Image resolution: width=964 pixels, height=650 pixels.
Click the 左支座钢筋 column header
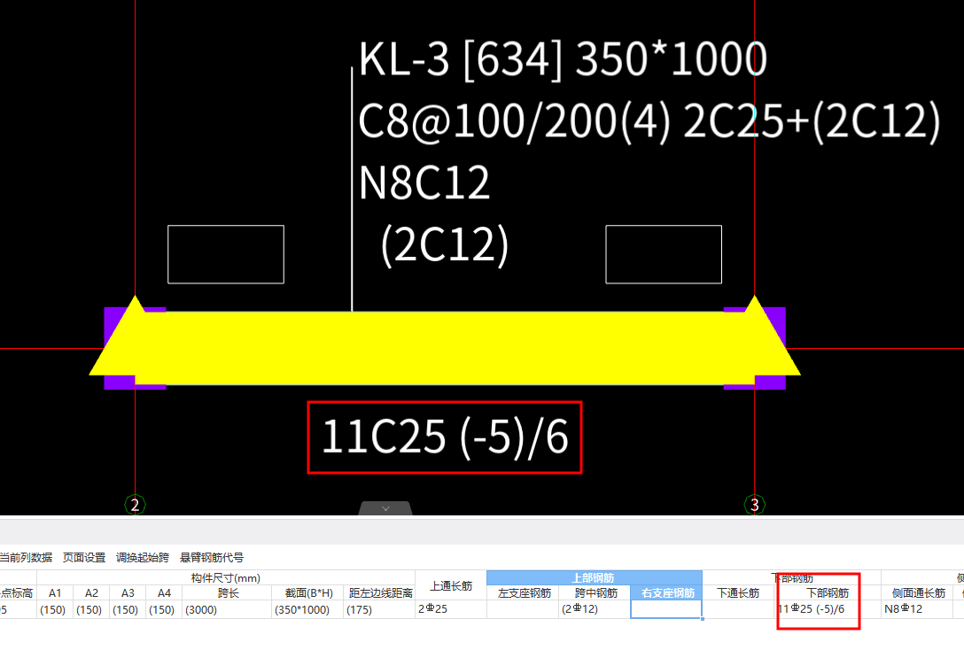[524, 592]
